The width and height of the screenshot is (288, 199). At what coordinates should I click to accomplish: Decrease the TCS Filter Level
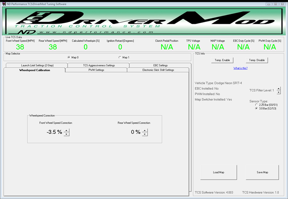(279, 92)
